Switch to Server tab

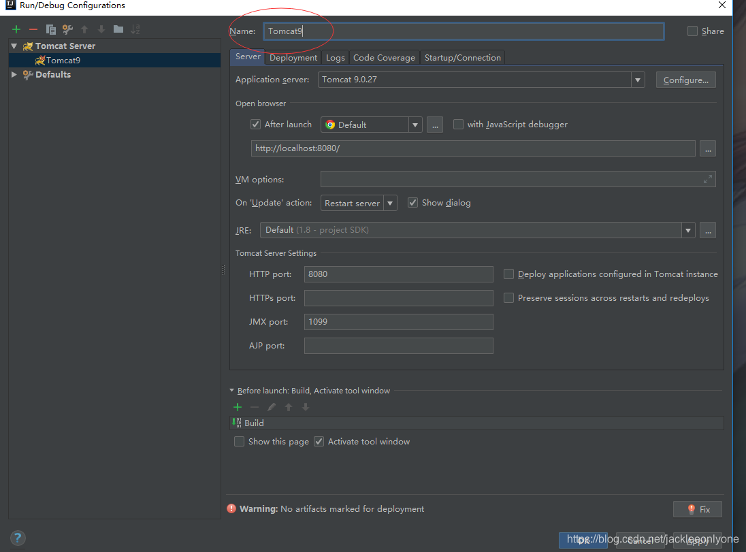click(248, 56)
